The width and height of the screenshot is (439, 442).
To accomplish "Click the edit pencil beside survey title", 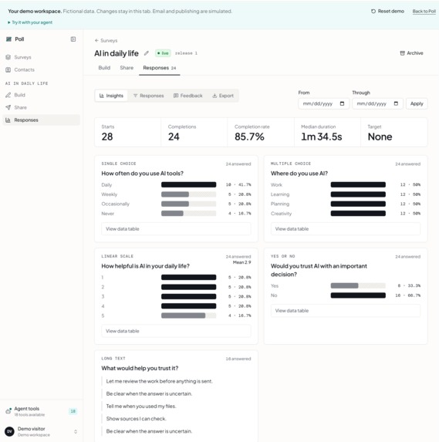I will point(147,53).
